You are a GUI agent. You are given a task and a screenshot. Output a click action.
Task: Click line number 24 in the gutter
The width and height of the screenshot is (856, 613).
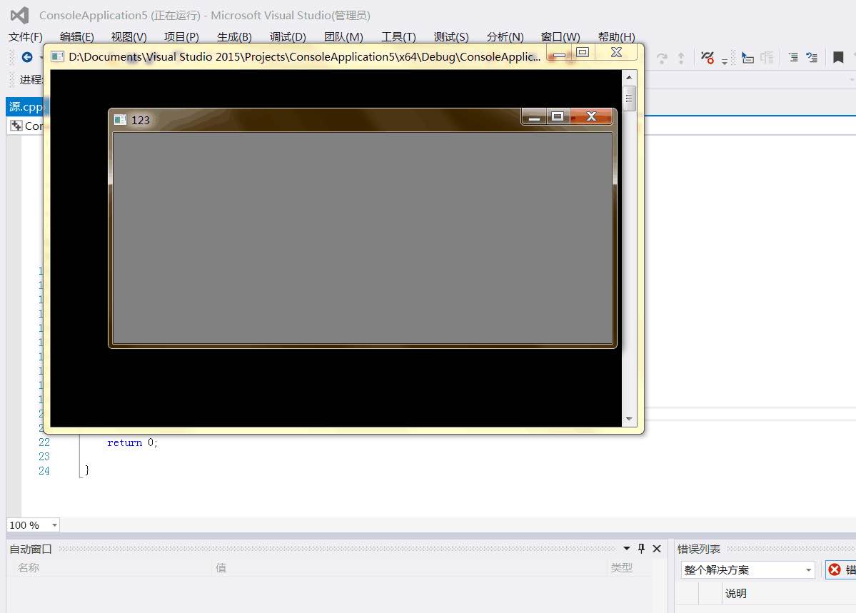tap(44, 470)
